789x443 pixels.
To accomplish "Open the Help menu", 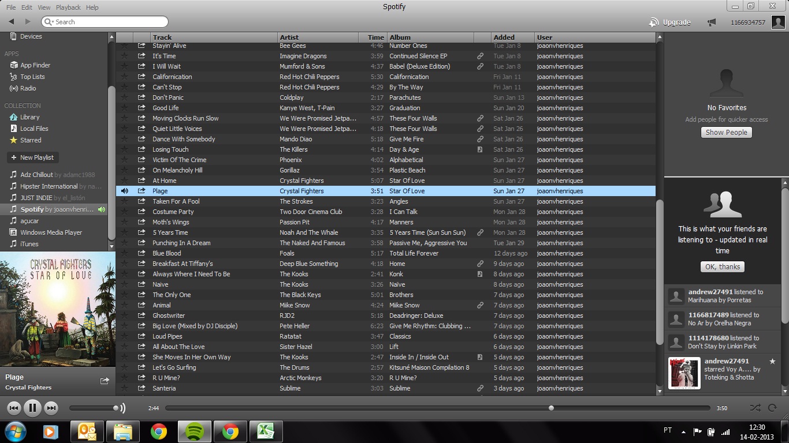I will (92, 7).
